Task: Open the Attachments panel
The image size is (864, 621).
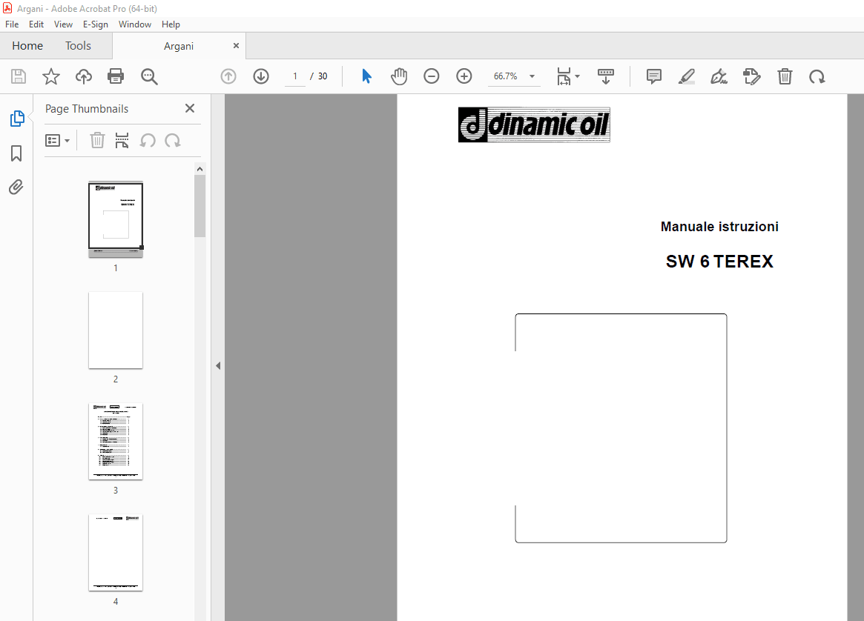Action: click(x=16, y=187)
